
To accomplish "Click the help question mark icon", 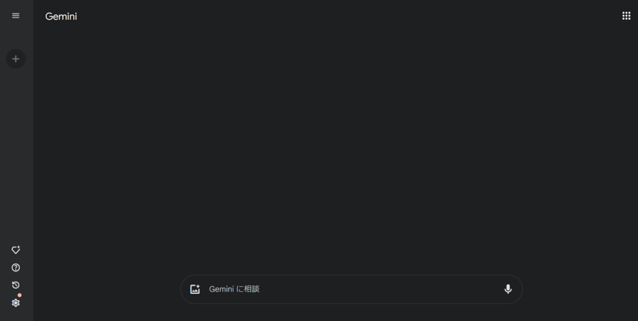I will [15, 267].
